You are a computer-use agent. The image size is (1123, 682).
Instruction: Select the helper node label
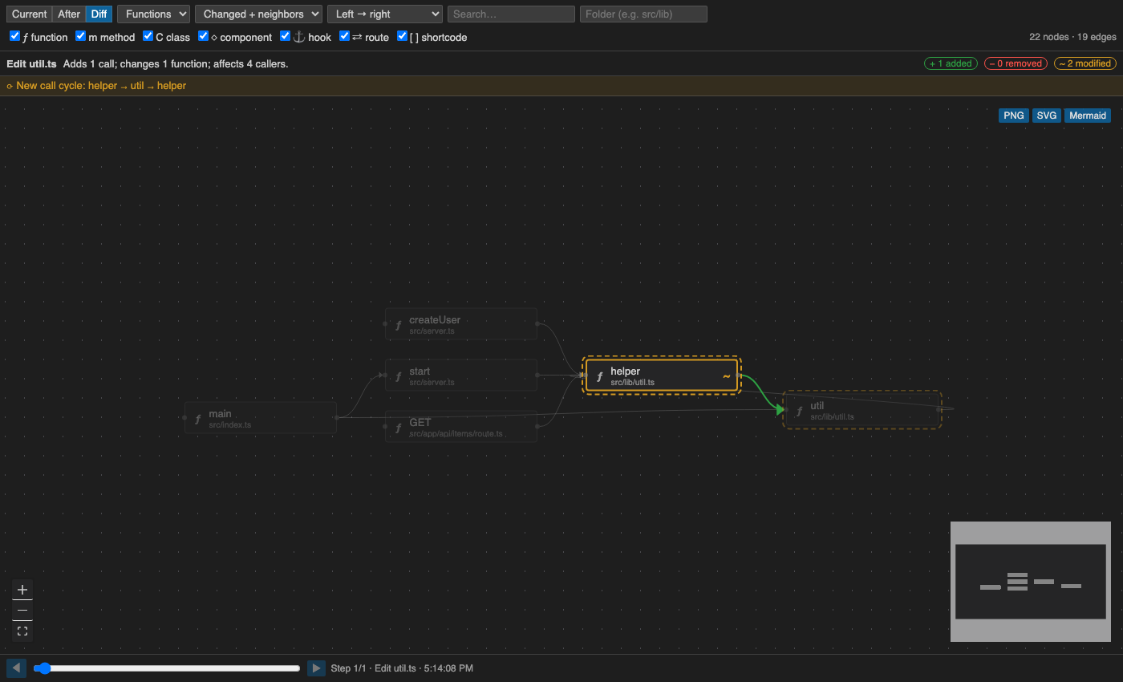point(626,371)
